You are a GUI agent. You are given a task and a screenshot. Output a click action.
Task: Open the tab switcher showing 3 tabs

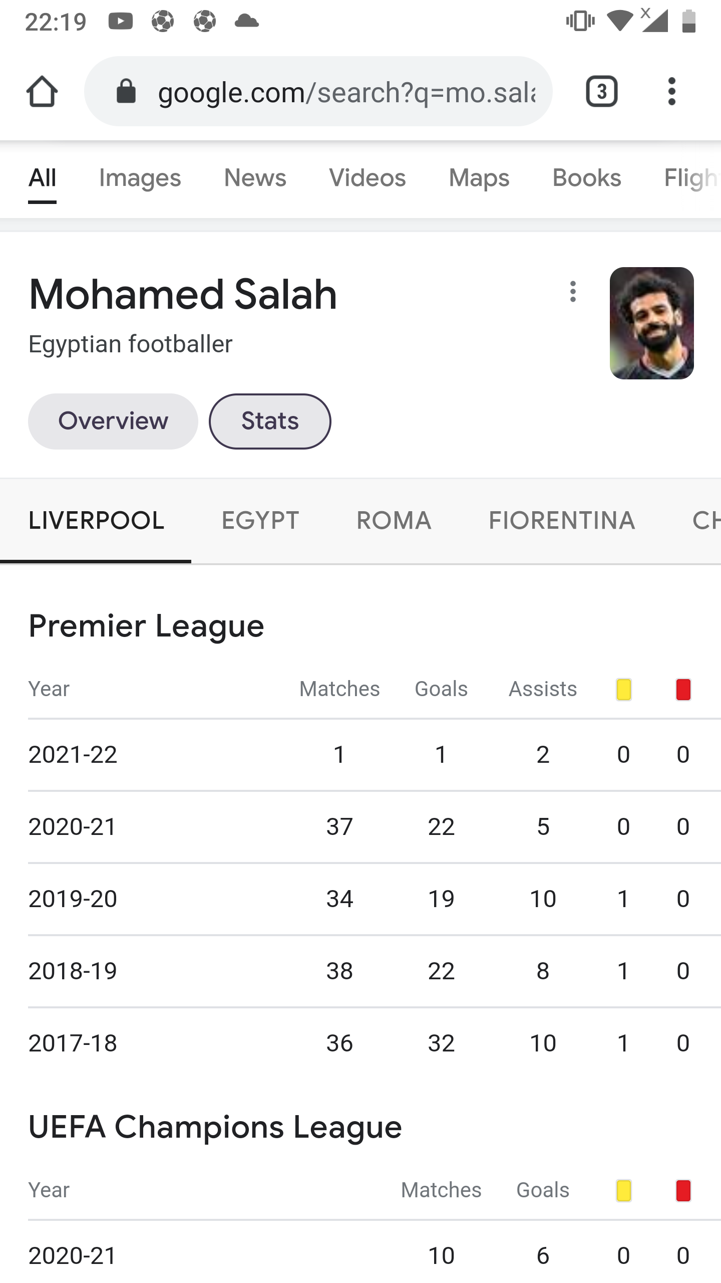[x=601, y=92]
